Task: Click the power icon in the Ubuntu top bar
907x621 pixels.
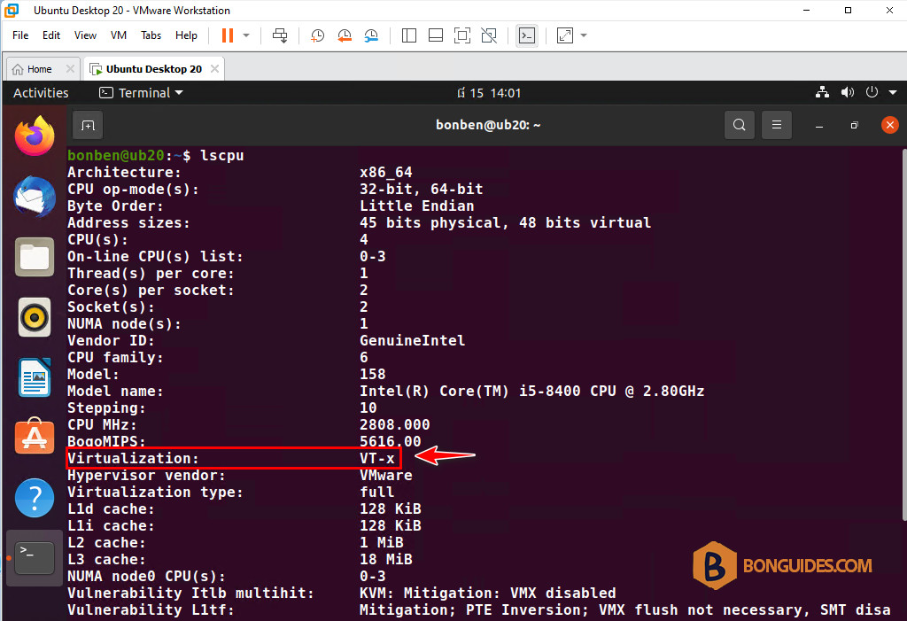Action: [x=872, y=92]
